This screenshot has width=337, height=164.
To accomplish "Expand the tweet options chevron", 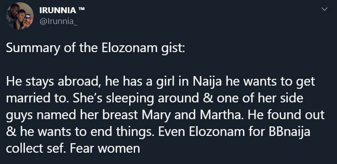I will coord(324,9).
